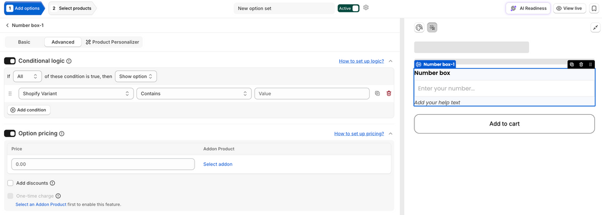The height and width of the screenshot is (215, 602).
Task: Click the condition row drag handle
Action: click(x=10, y=93)
